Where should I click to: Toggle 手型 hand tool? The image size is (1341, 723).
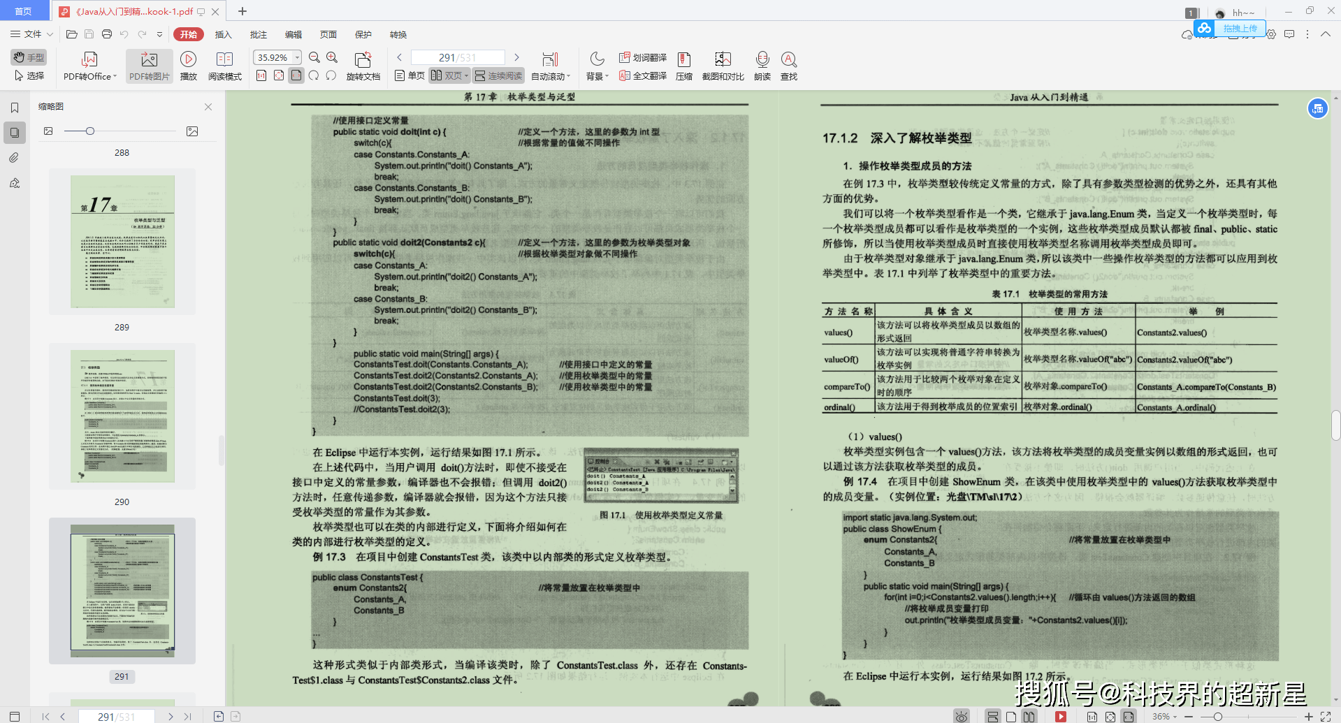coord(29,57)
